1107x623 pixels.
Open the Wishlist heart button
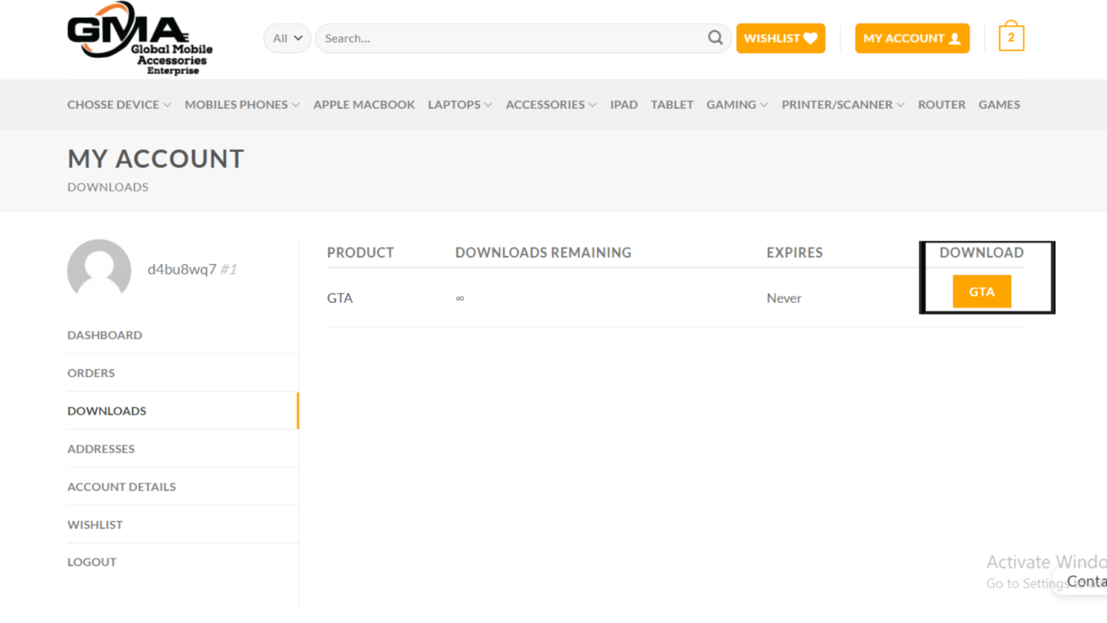[780, 38]
